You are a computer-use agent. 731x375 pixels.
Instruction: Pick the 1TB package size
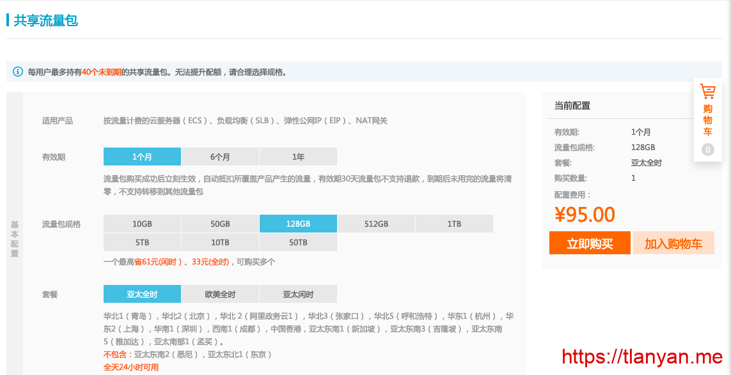[x=454, y=224]
